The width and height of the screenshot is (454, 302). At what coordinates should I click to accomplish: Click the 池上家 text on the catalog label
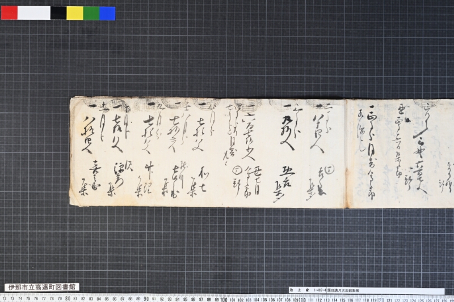tap(299, 290)
